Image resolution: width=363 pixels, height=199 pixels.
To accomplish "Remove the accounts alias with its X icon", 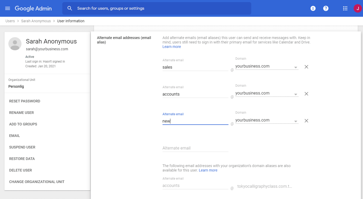I will [306, 94].
